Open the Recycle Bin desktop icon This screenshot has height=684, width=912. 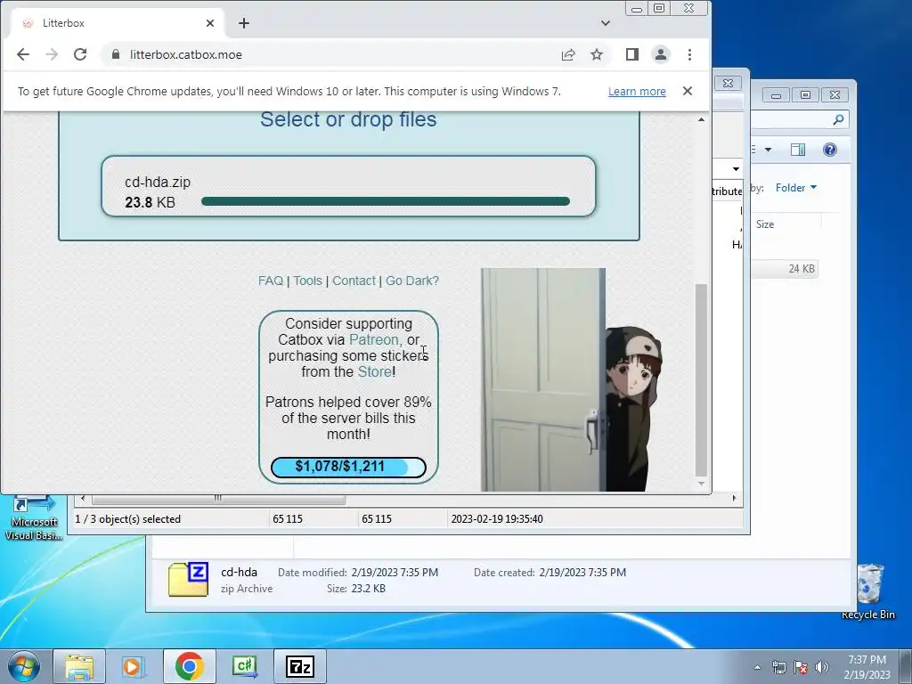click(868, 591)
